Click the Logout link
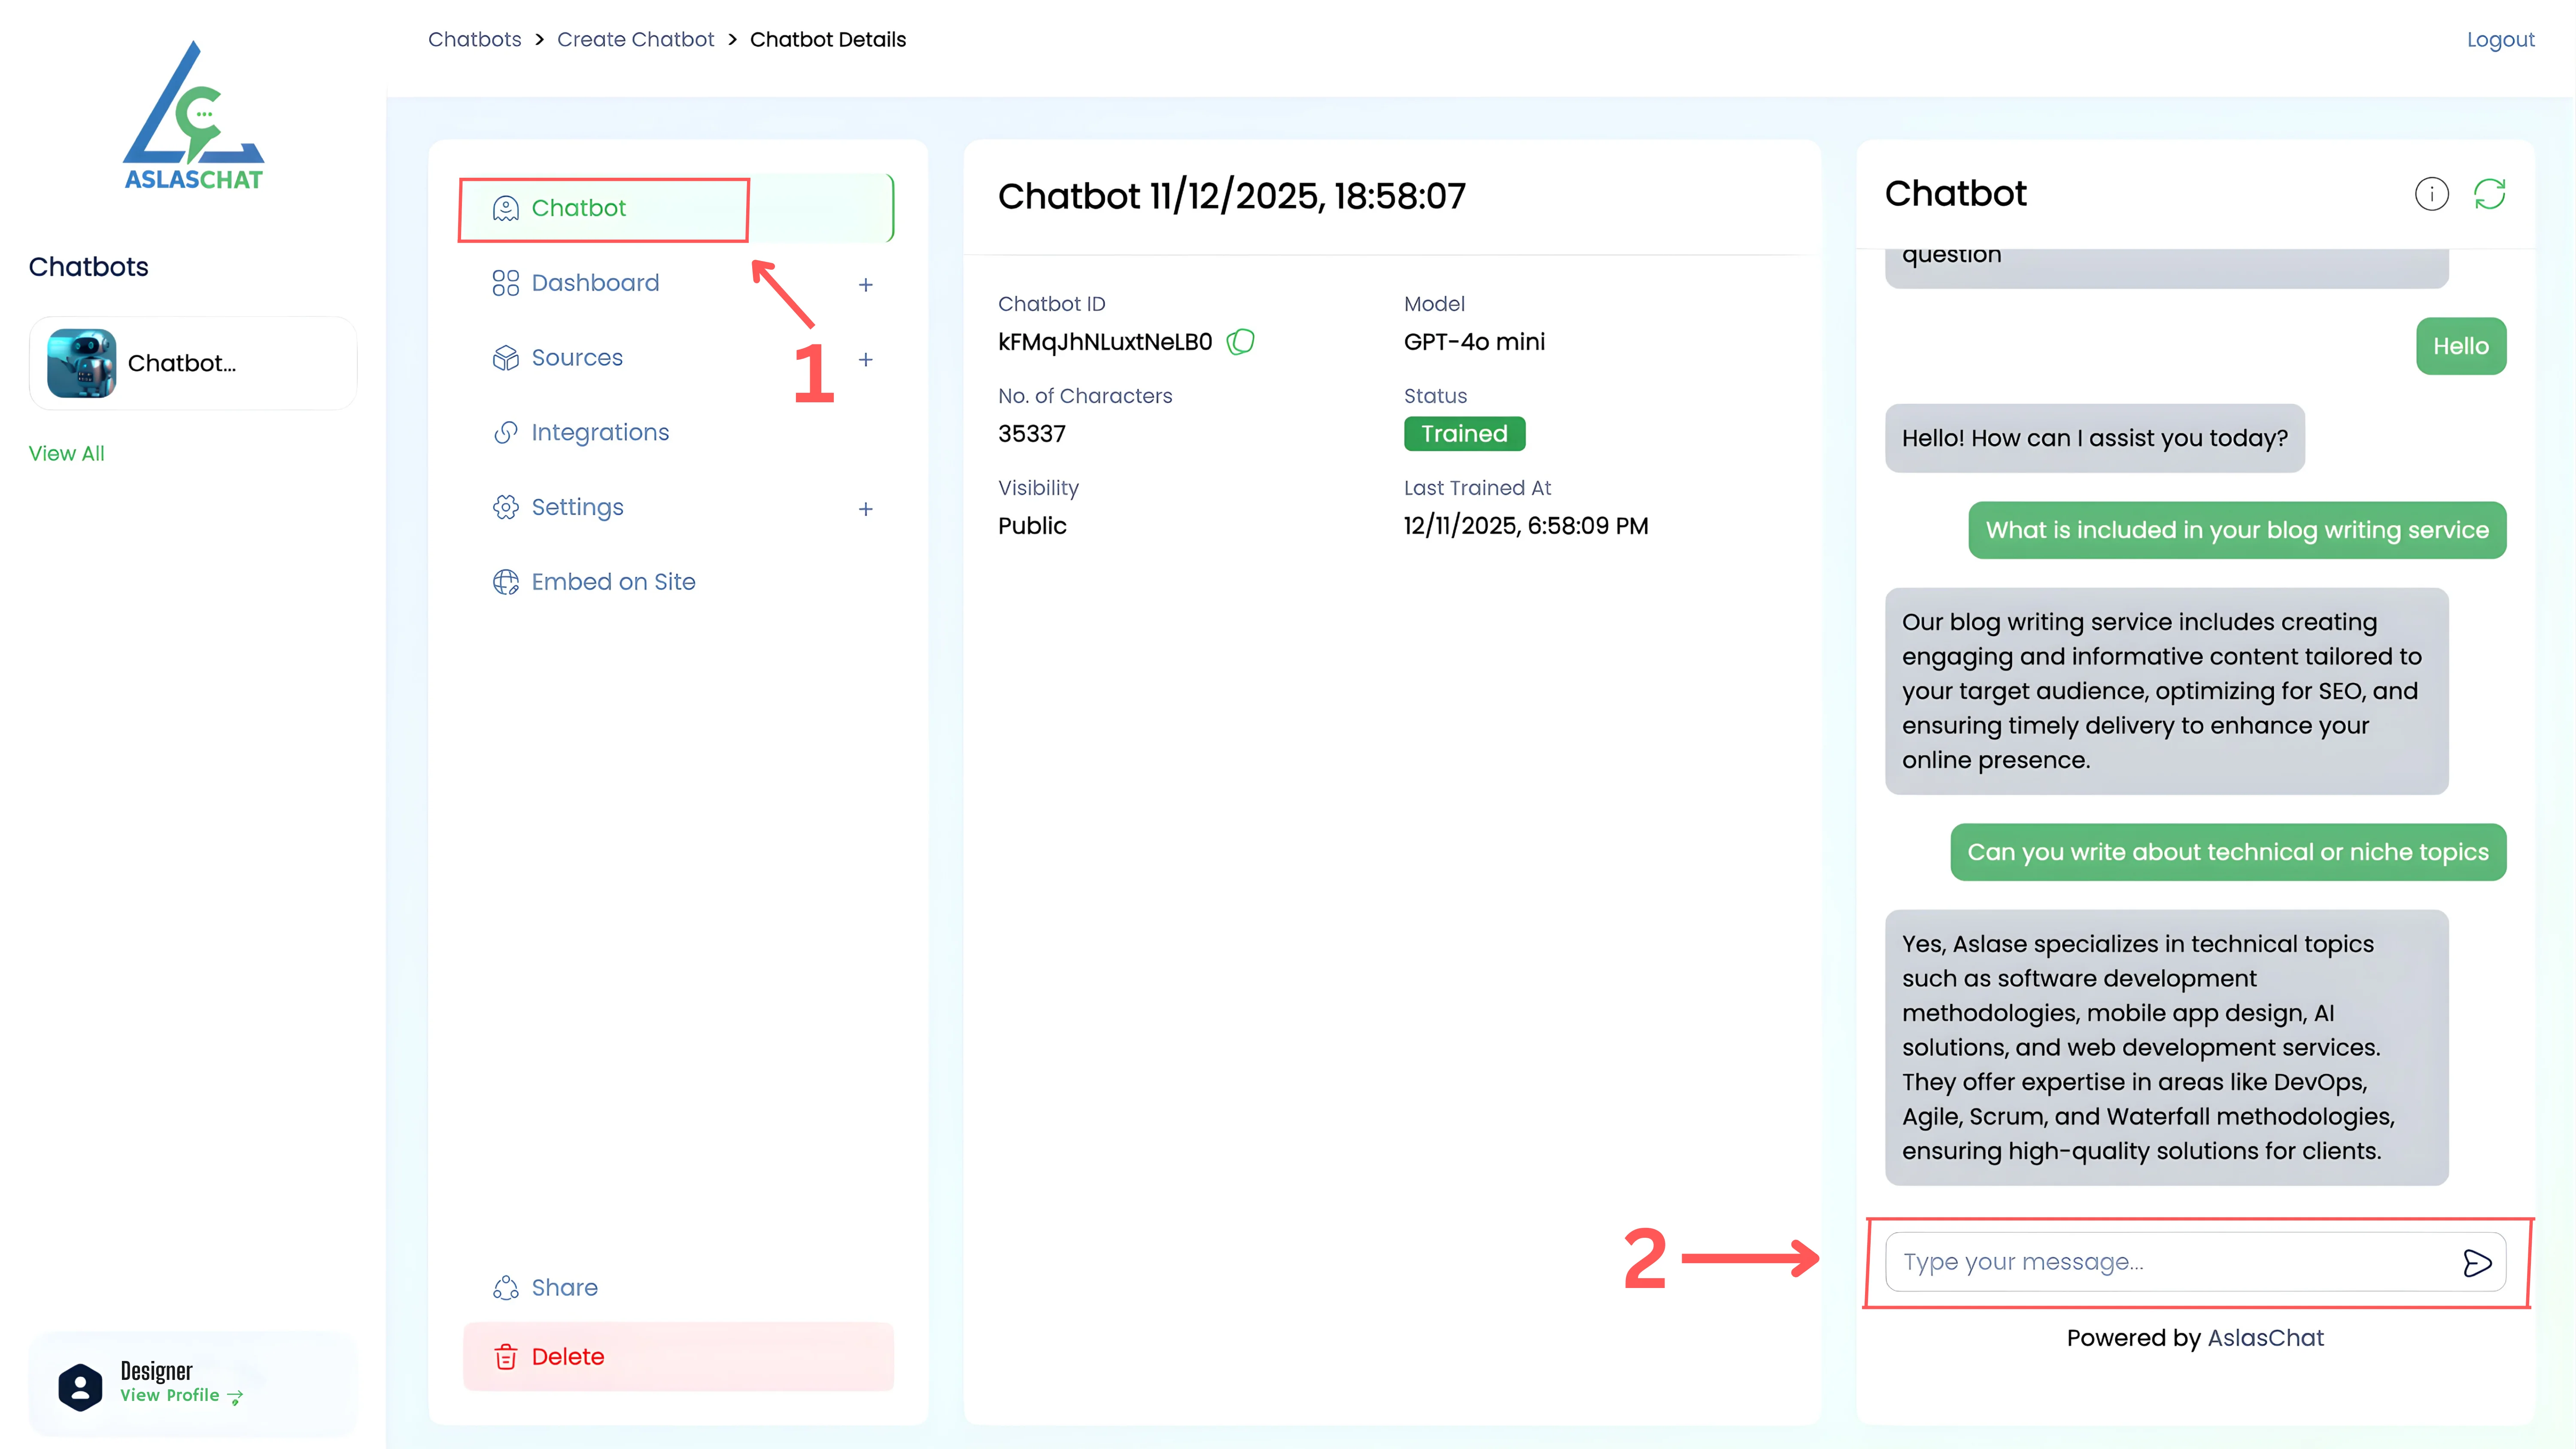 tap(2500, 40)
